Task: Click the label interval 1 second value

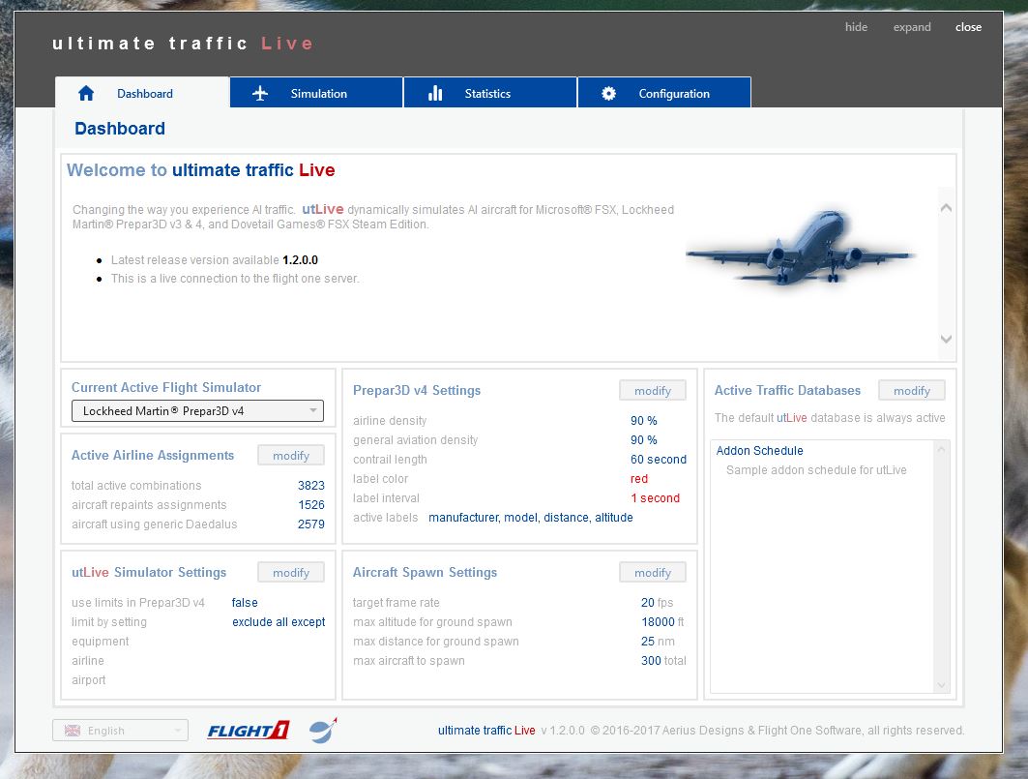Action: click(655, 498)
